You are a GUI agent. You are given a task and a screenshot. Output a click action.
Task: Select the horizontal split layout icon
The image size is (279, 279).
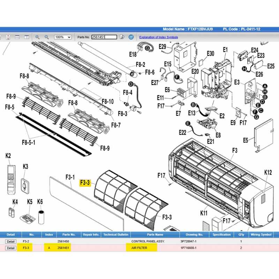pos(17,37)
